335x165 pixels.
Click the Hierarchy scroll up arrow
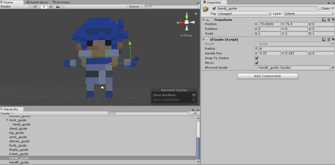(198, 118)
